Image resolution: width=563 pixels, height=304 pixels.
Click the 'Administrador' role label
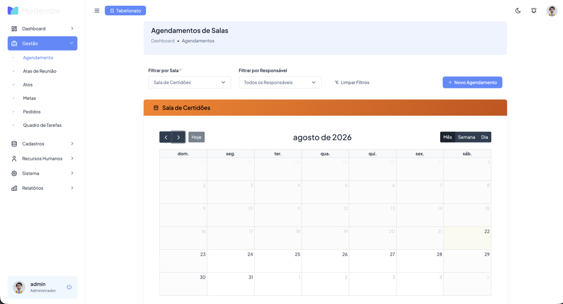[x=43, y=291]
